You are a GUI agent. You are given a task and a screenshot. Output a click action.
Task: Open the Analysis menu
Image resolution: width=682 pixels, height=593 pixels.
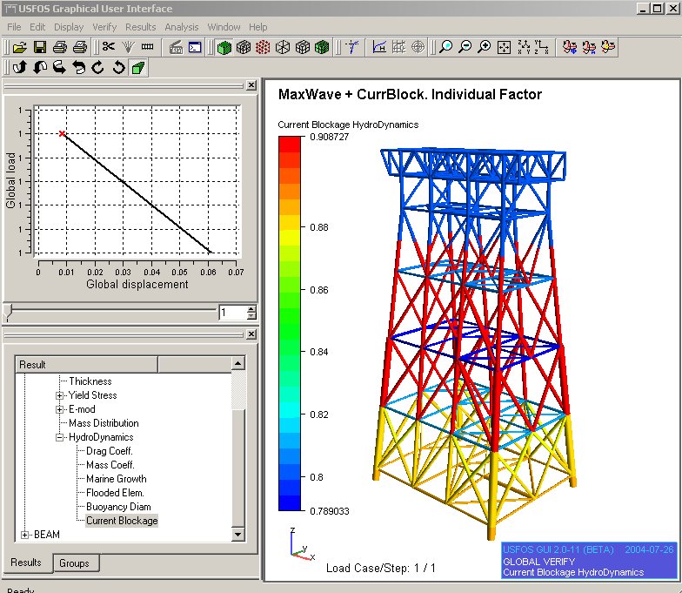point(181,27)
